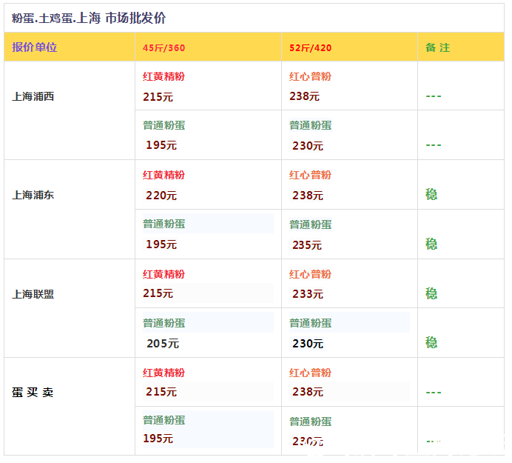Click 红心普粉 238元 price for 上海浦西
Screen dimensions: 512x463
[305, 96]
